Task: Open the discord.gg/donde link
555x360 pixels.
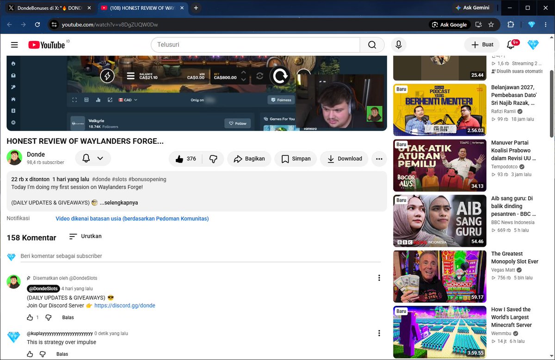Action: pyautogui.click(x=125, y=305)
